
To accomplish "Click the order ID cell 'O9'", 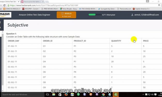I will click(x=44, y=87).
